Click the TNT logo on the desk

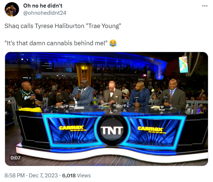(112, 131)
